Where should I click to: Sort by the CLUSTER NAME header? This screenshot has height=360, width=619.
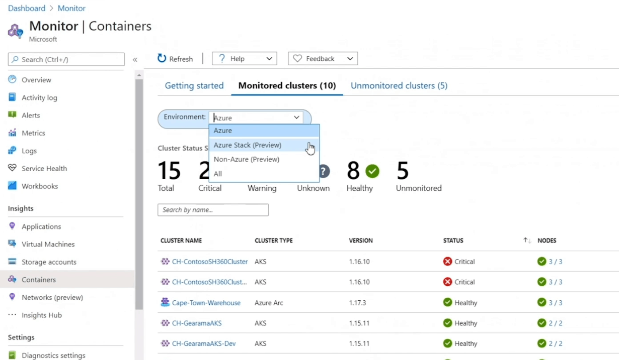[x=181, y=241]
